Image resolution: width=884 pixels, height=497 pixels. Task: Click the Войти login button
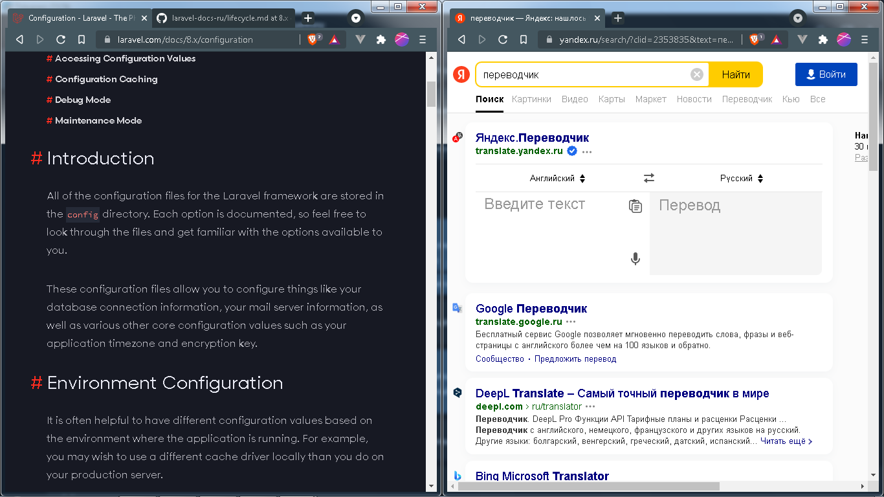(x=826, y=74)
